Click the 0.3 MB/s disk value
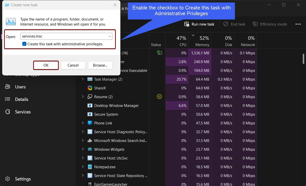Viewport: 306px width, 186px height. tap(225, 79)
